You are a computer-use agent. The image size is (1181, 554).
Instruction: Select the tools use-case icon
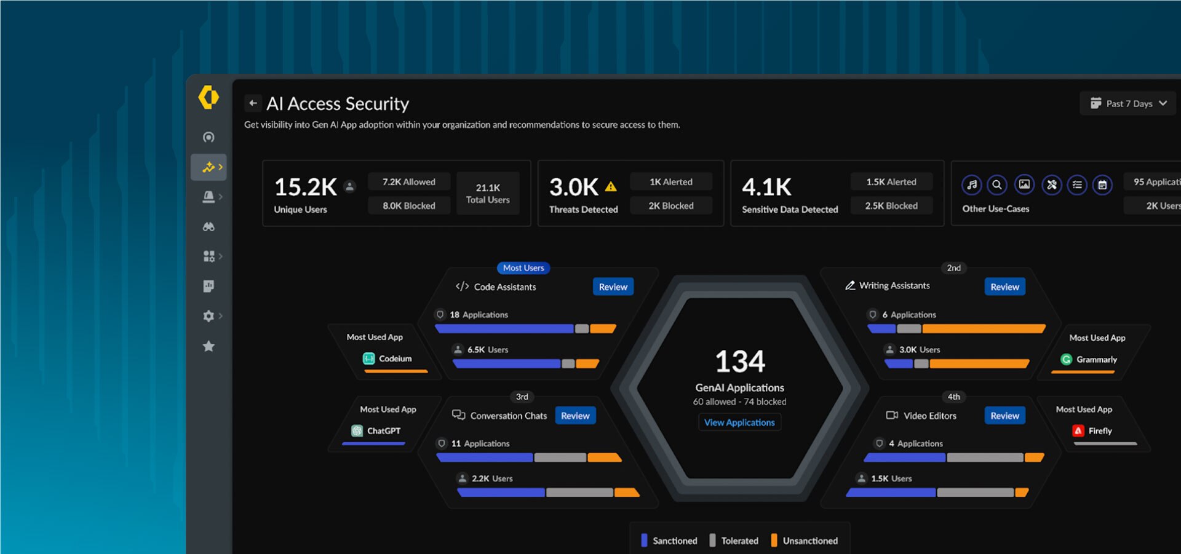click(1051, 184)
